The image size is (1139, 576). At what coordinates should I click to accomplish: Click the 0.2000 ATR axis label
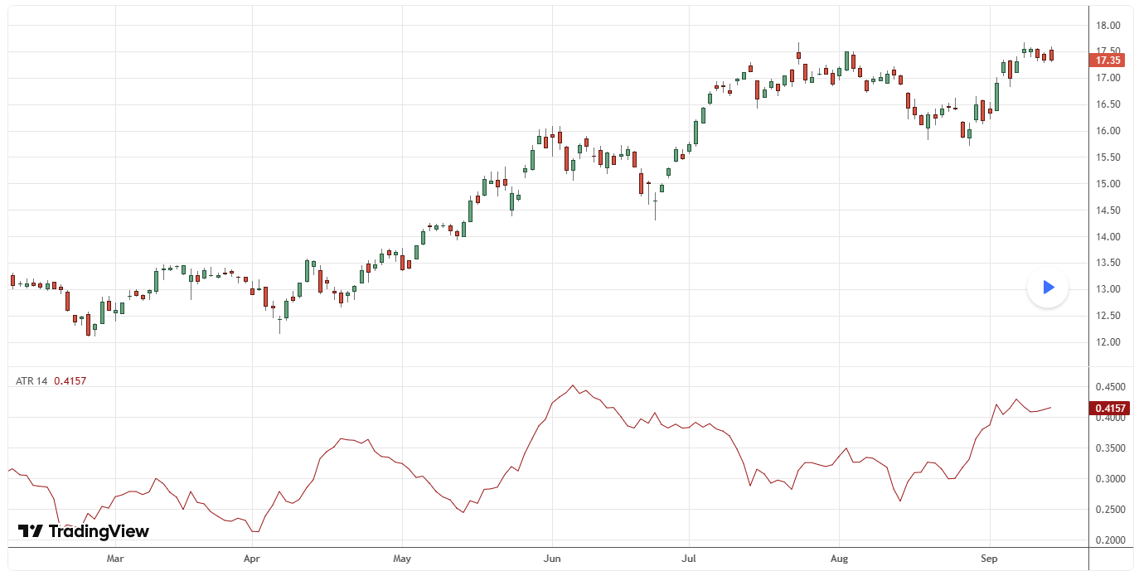pos(1111,540)
